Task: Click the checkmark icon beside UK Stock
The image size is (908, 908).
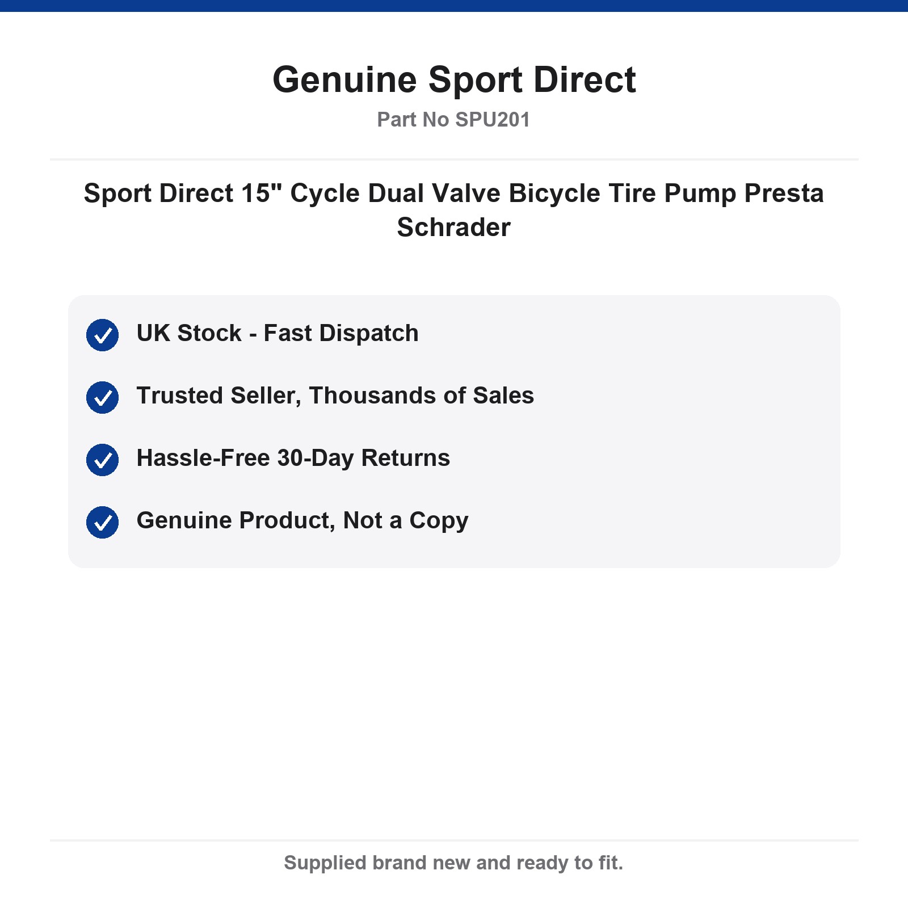Action: [102, 335]
